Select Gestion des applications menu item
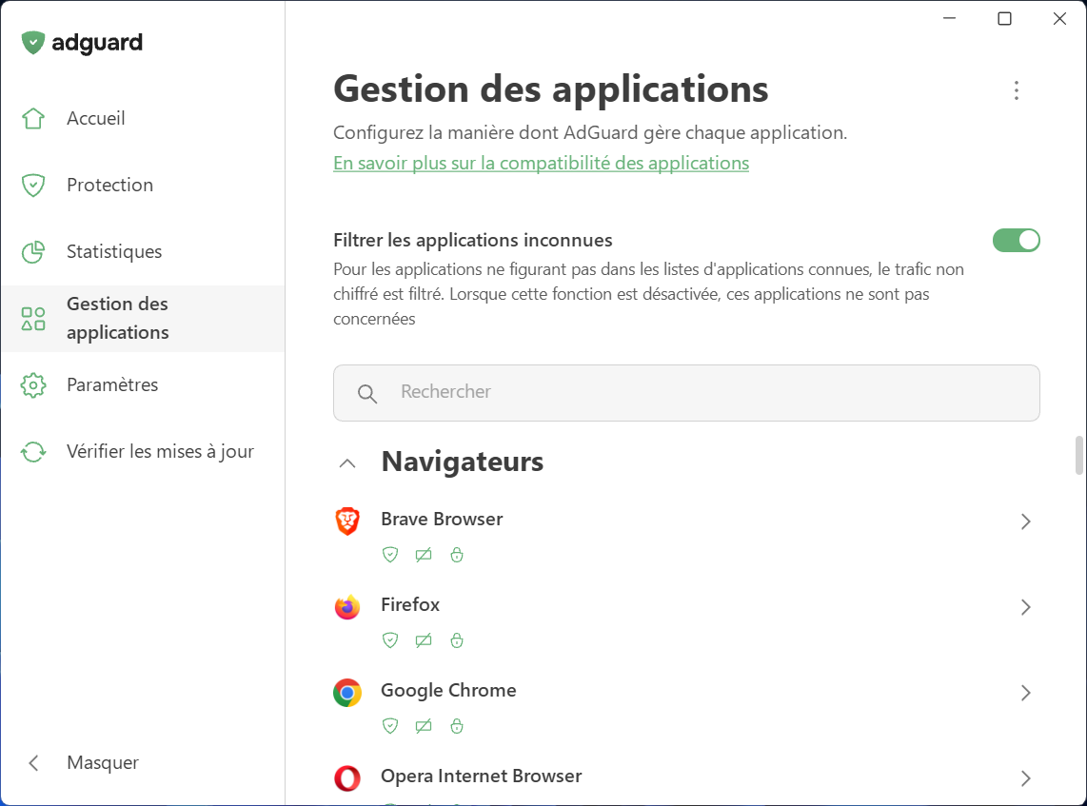 coord(143,319)
